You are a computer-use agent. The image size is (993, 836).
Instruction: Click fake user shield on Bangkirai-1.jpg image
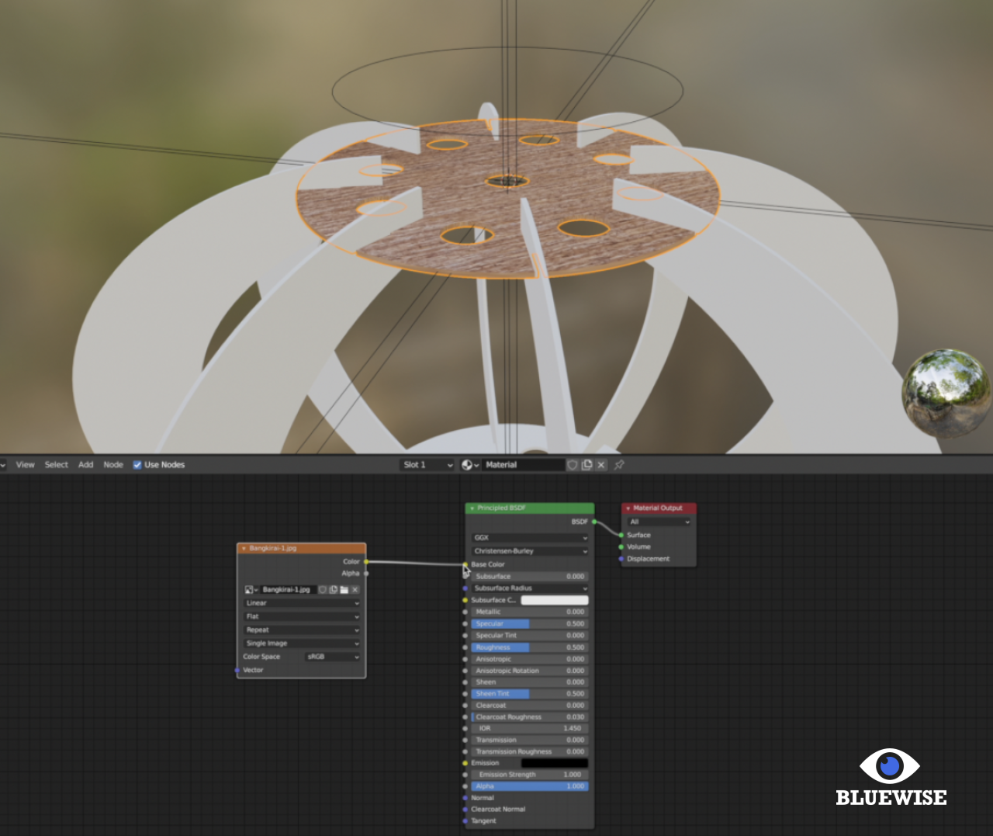323,590
